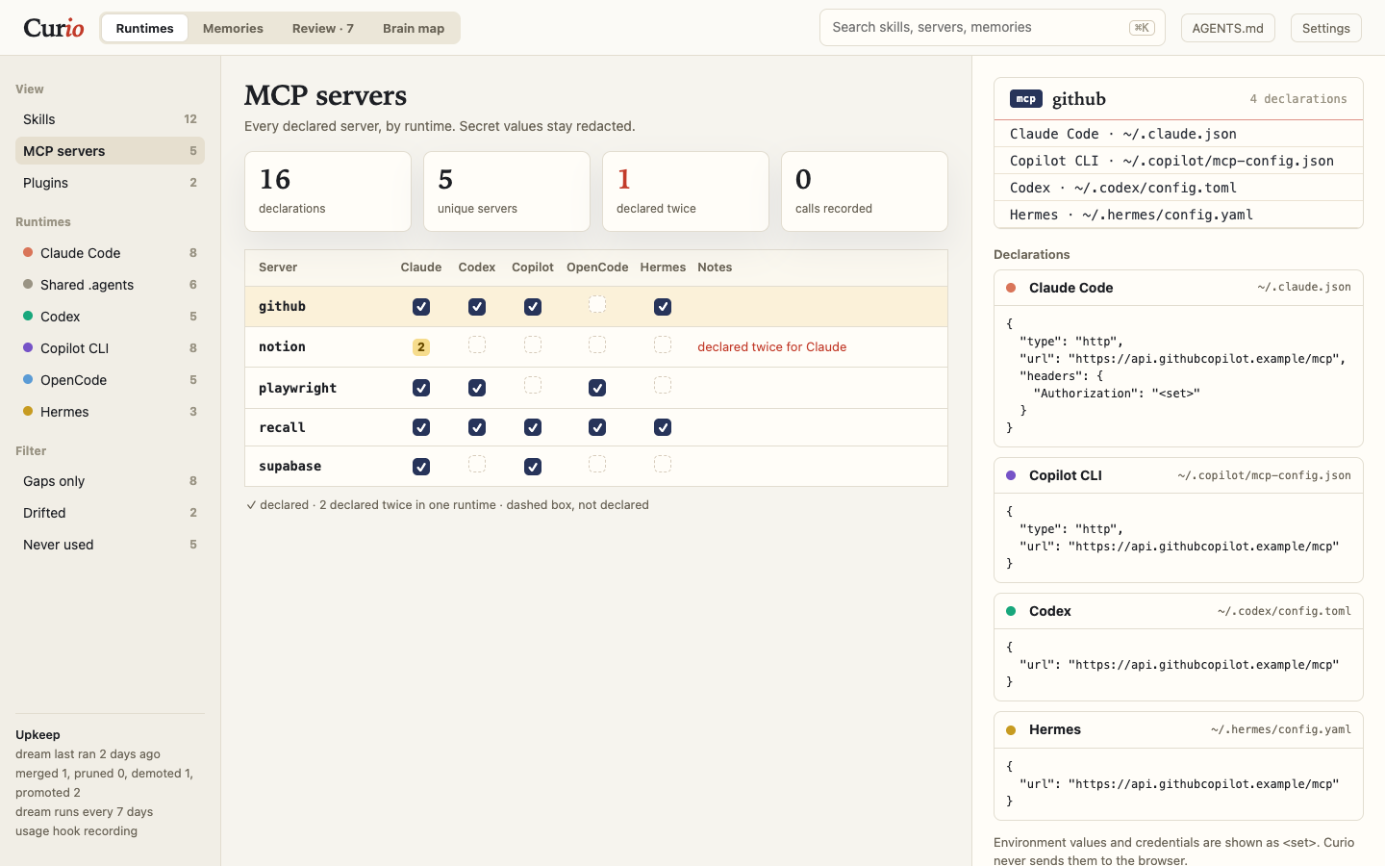Click the search skills, servers, memories field
1385x866 pixels.
pos(993,28)
